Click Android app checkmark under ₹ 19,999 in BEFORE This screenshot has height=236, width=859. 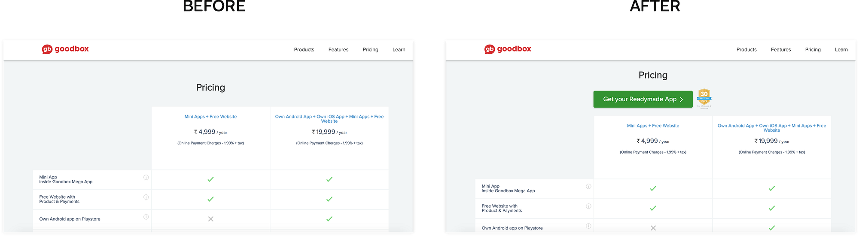329,219
